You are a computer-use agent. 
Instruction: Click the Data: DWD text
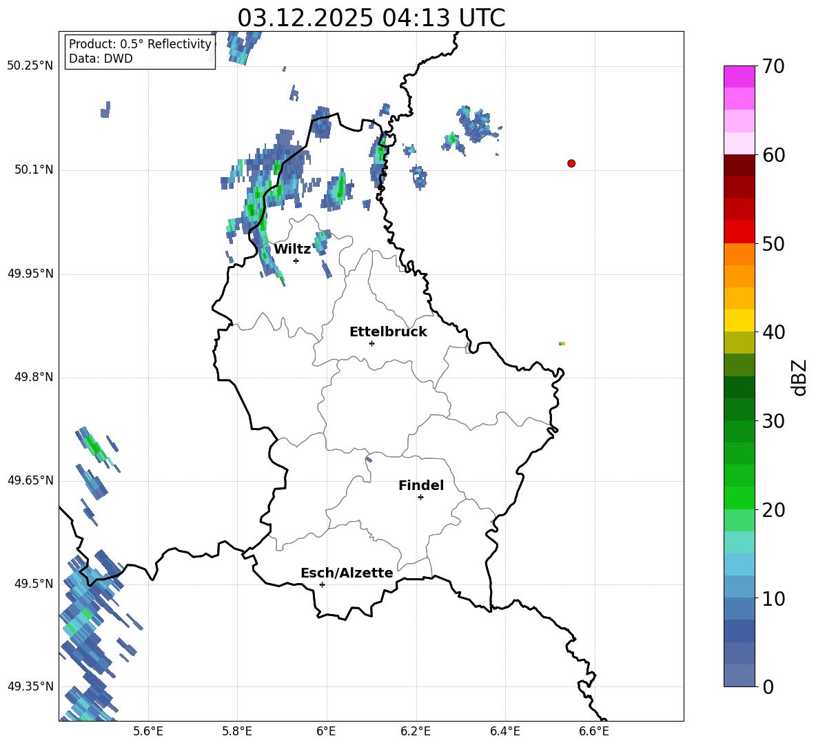(101, 59)
